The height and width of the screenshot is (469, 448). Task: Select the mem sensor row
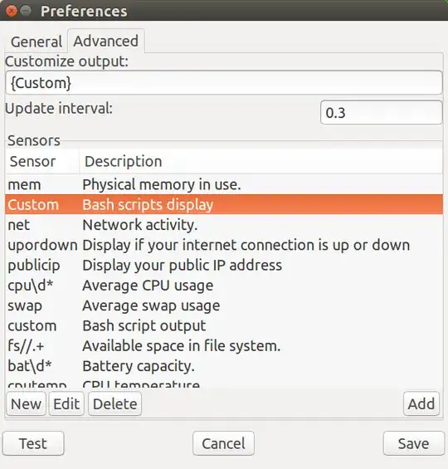pos(224,184)
